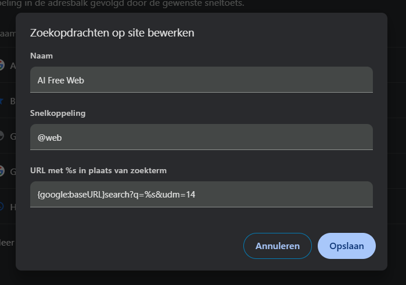
Task: Click the blue clock icon beside H
Action: tap(2, 207)
